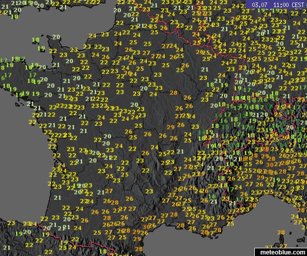The image size is (307, 256).
Task: Select the orange 30 directly left of 26
Action: pos(146,227)
